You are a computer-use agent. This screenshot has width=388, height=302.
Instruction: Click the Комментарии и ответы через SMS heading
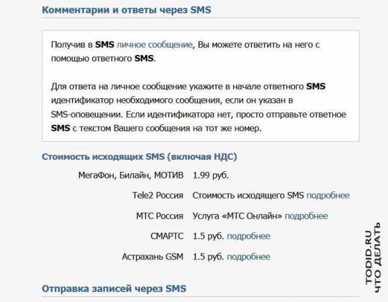(x=127, y=10)
